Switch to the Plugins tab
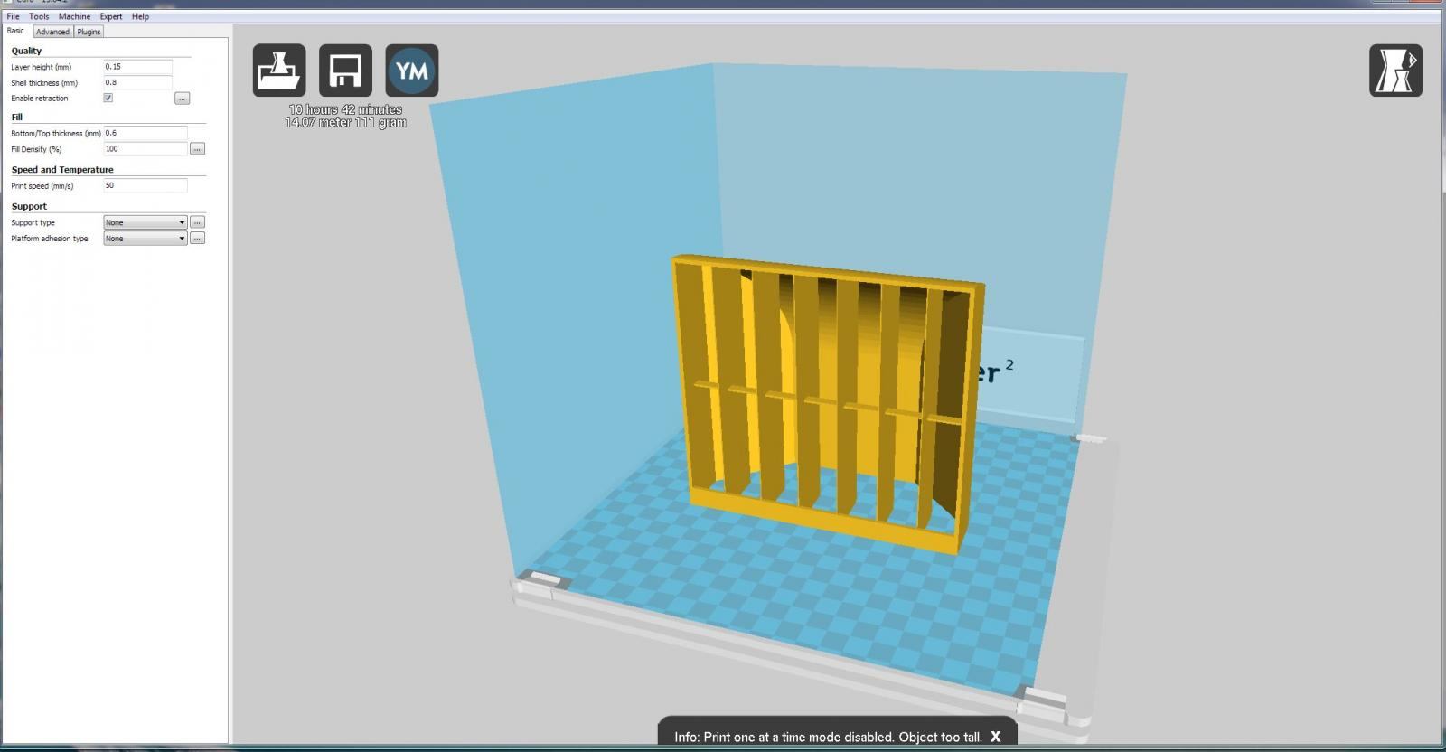This screenshot has height=752, width=1446. 89,32
